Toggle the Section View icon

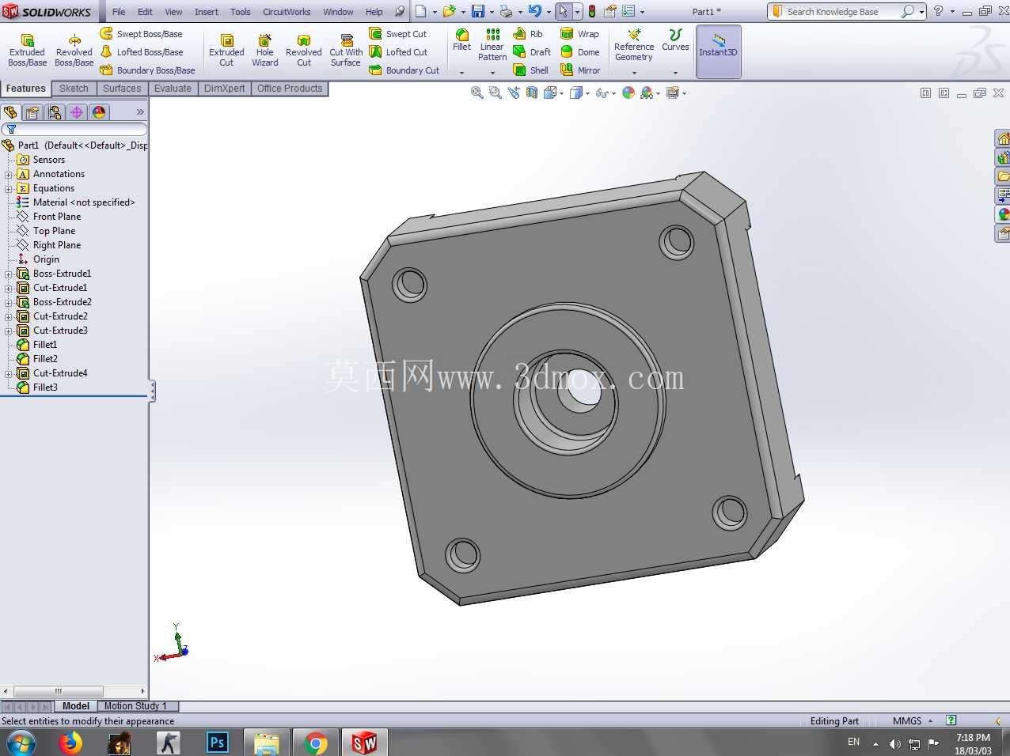tap(532, 93)
